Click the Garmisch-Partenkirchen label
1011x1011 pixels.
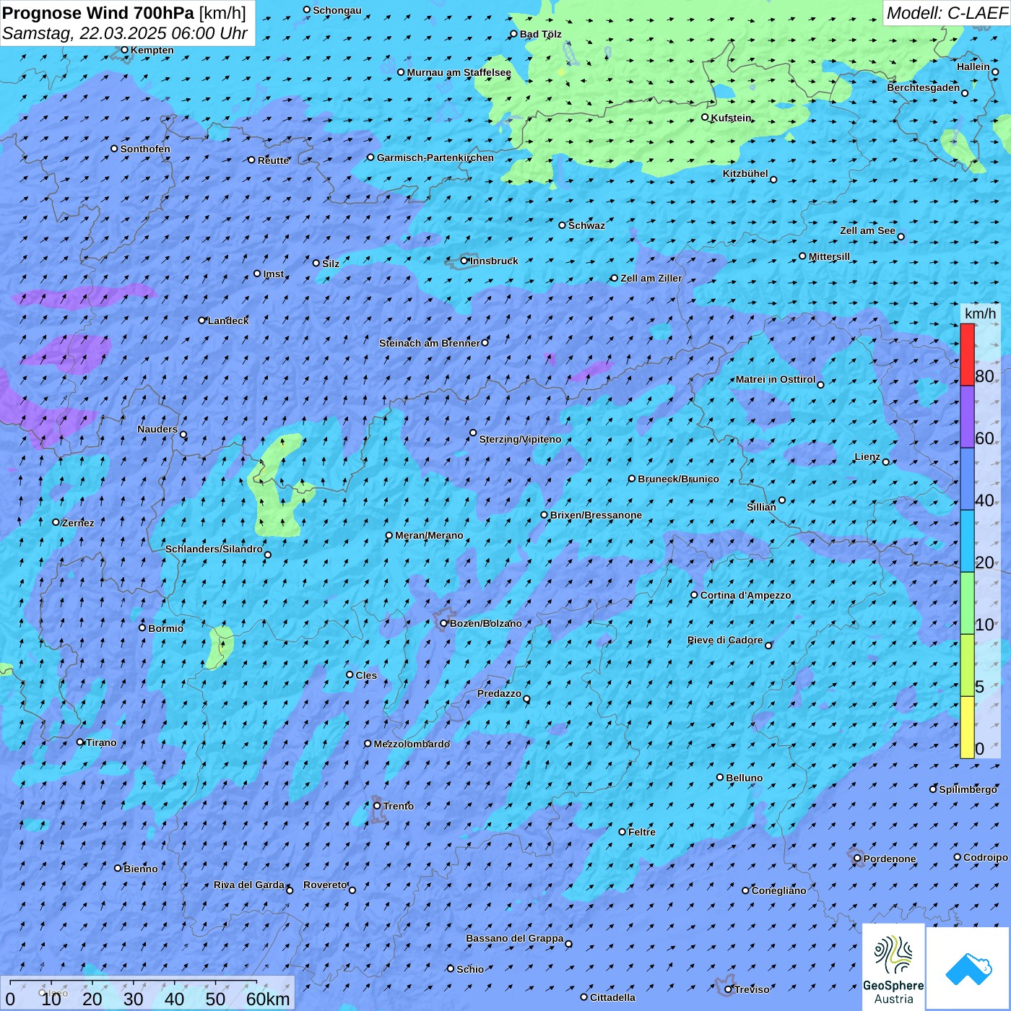click(x=435, y=157)
